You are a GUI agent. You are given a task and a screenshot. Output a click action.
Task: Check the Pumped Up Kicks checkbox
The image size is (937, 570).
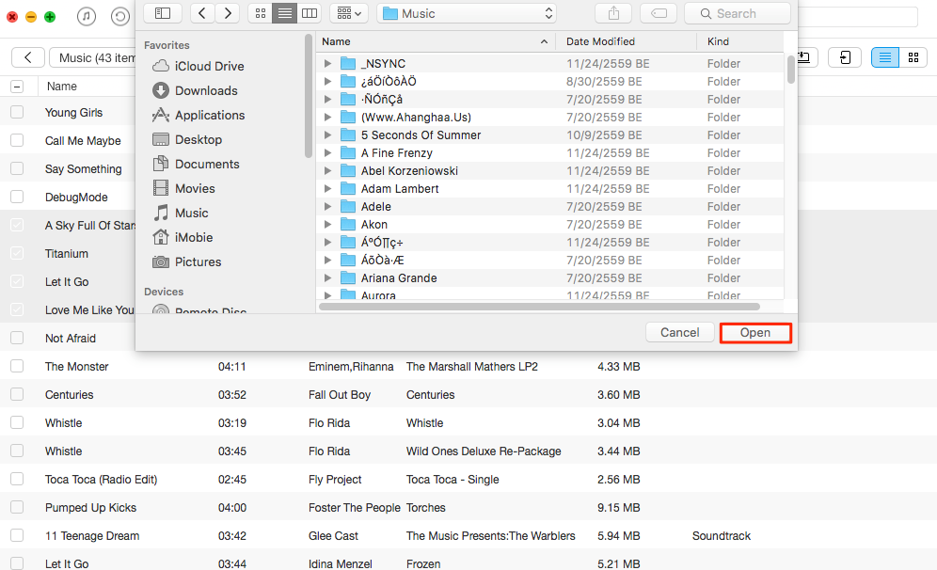click(17, 507)
